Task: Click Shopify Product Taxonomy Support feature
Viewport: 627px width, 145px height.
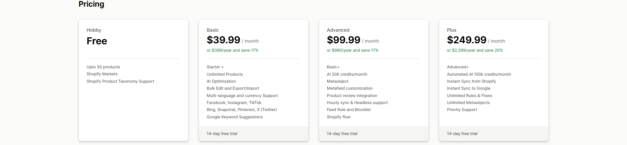Action: point(120,81)
